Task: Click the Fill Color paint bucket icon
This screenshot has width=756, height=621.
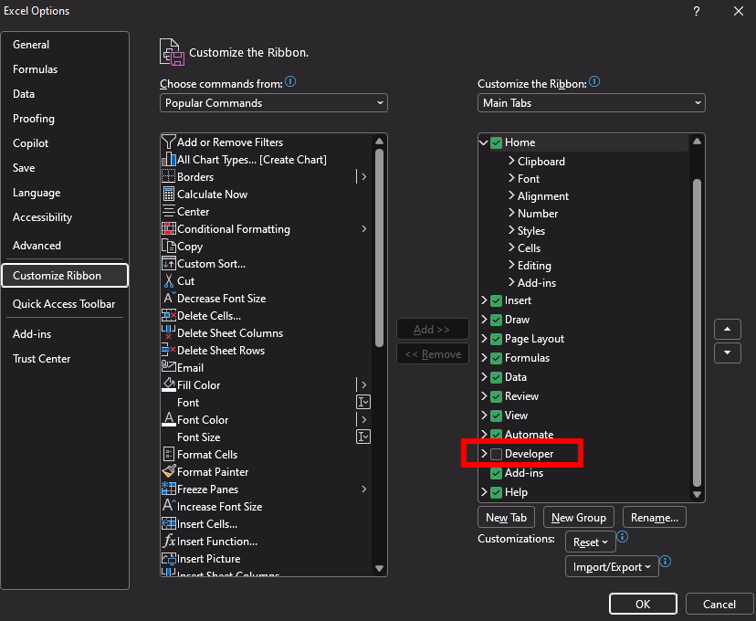Action: [168, 384]
